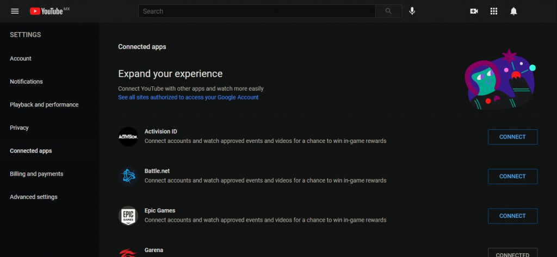Image resolution: width=557 pixels, height=257 pixels.
Task: Click the search magnifier button
Action: coord(388,11)
